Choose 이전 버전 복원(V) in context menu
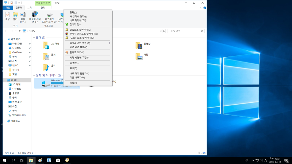The image size is (292, 164). coord(88,47)
